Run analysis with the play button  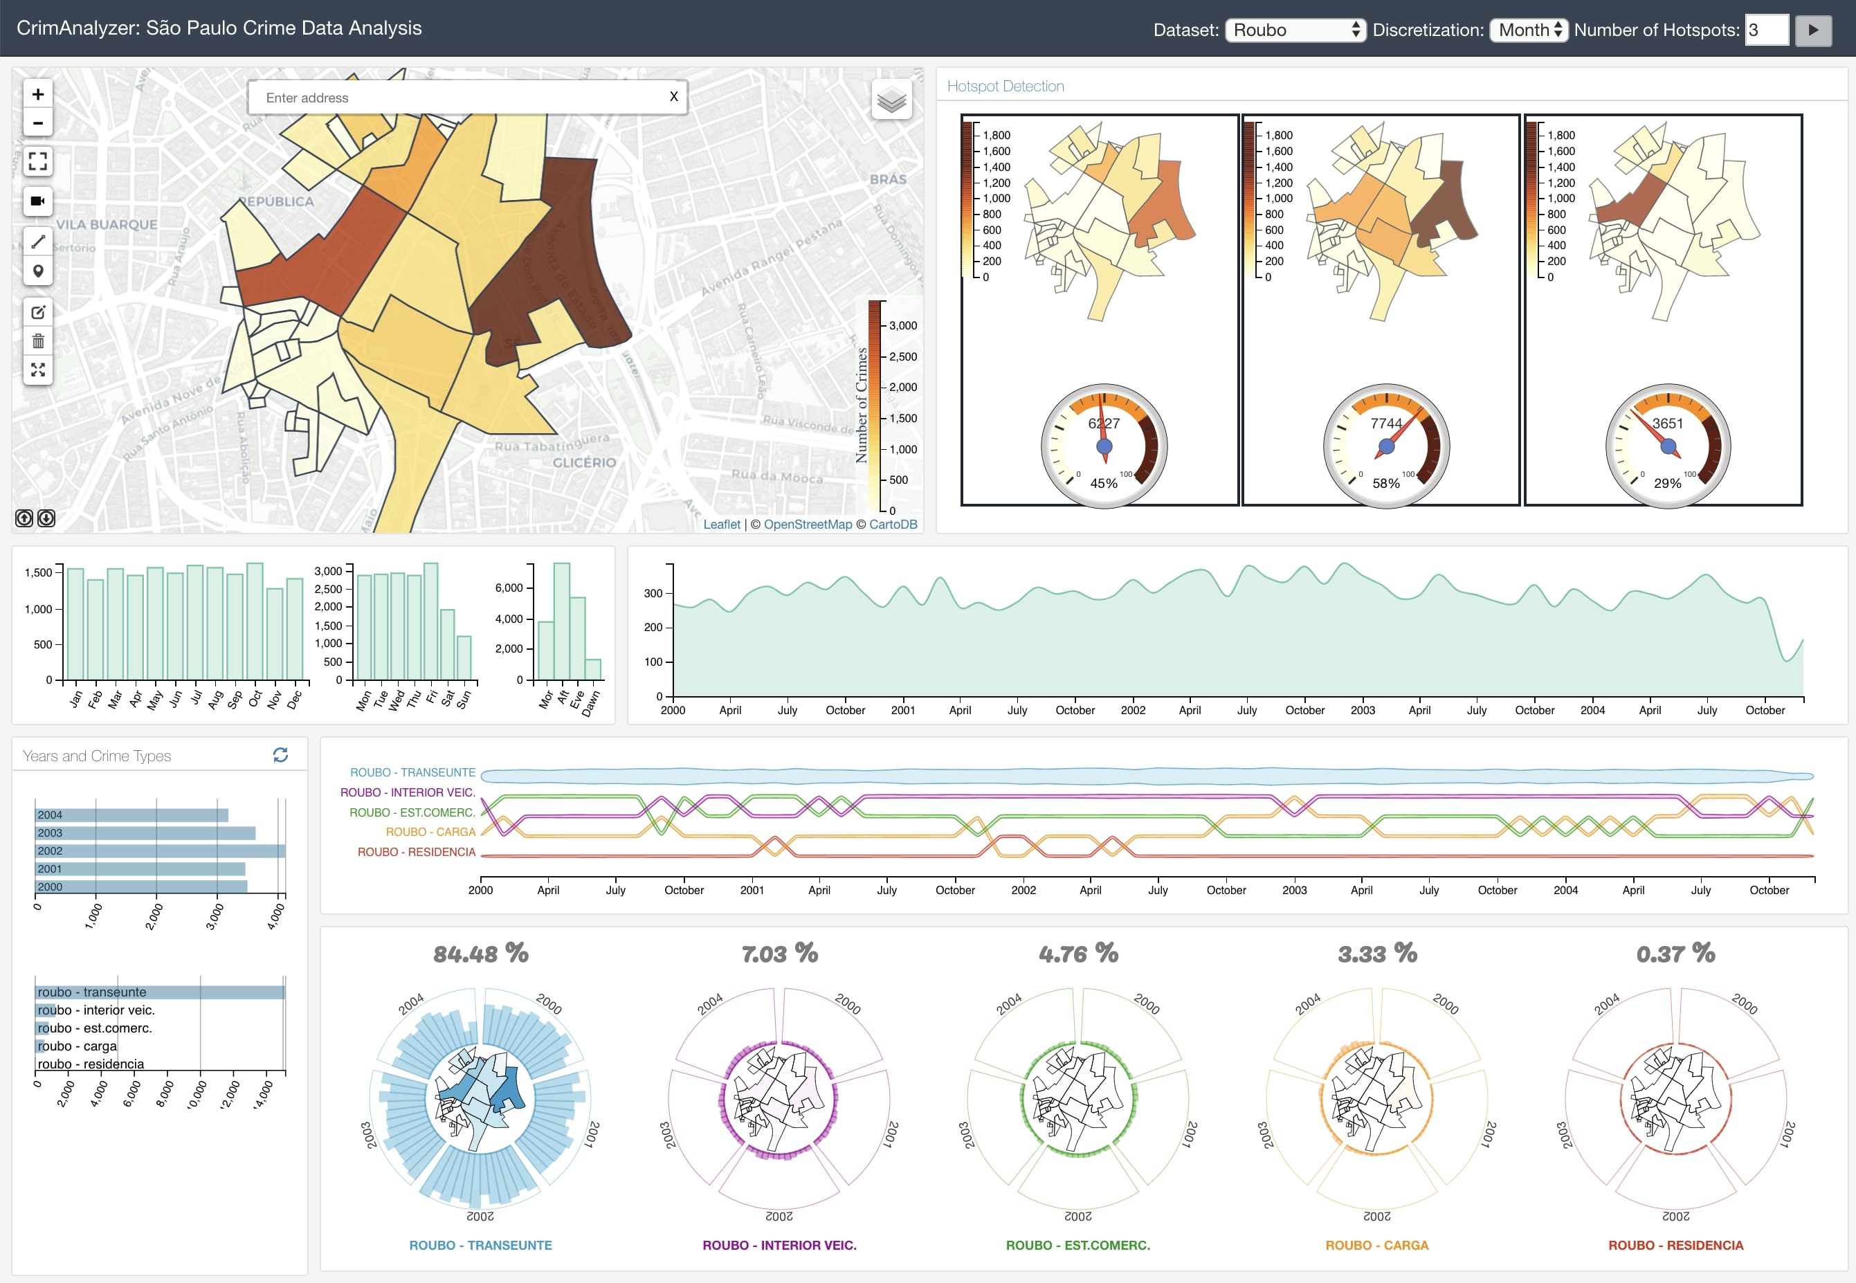pyautogui.click(x=1813, y=30)
